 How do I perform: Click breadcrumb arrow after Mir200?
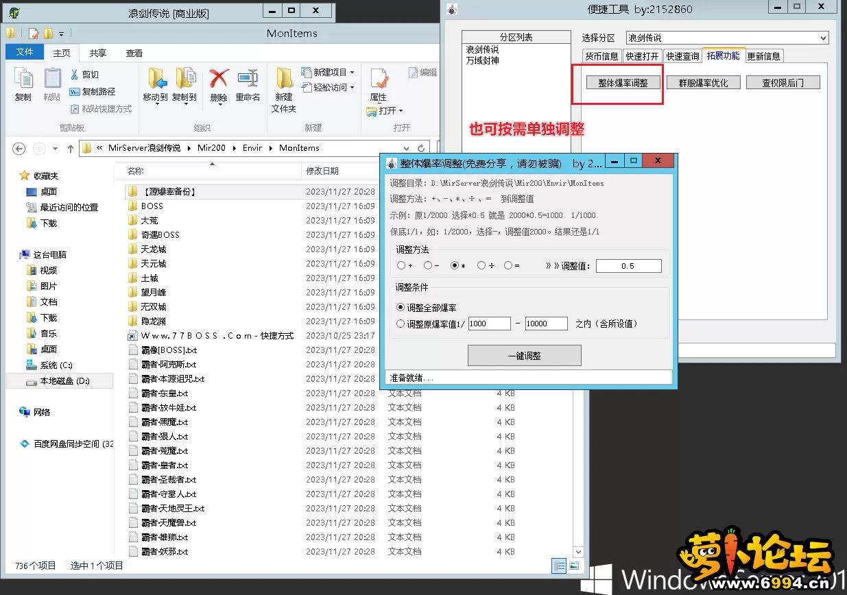coord(235,148)
